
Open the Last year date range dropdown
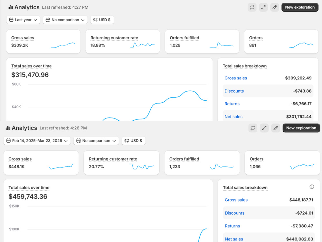[23, 20]
